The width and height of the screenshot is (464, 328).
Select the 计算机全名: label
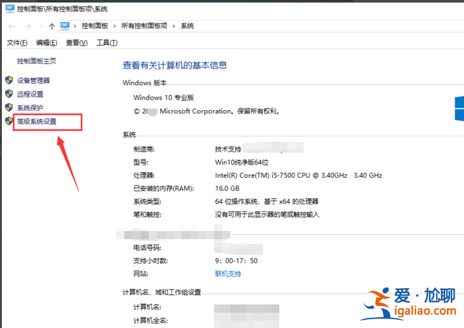(x=151, y=320)
